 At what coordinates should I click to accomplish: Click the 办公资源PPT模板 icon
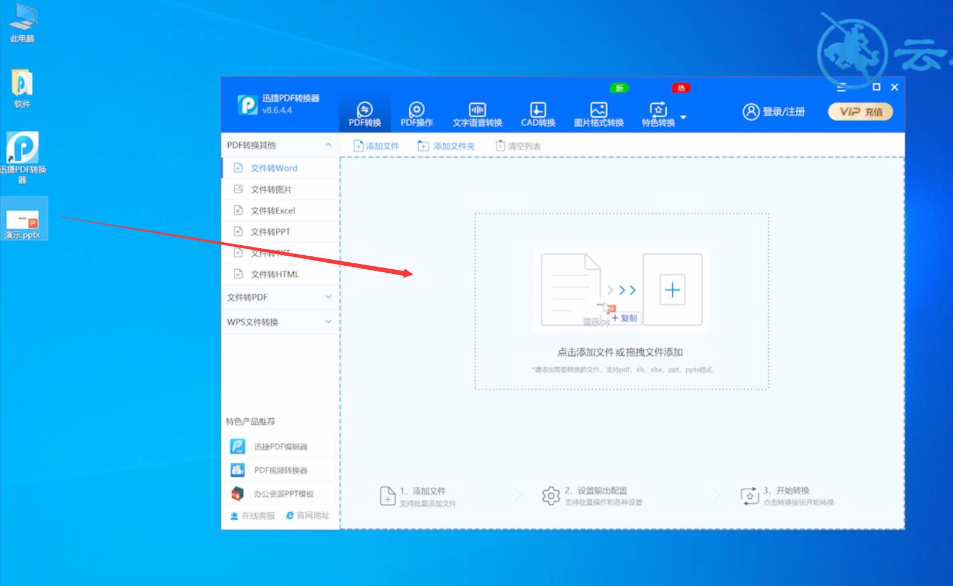238,494
